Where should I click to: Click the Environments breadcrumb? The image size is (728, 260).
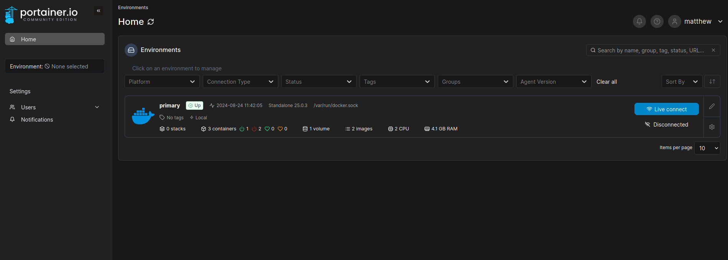pyautogui.click(x=133, y=8)
